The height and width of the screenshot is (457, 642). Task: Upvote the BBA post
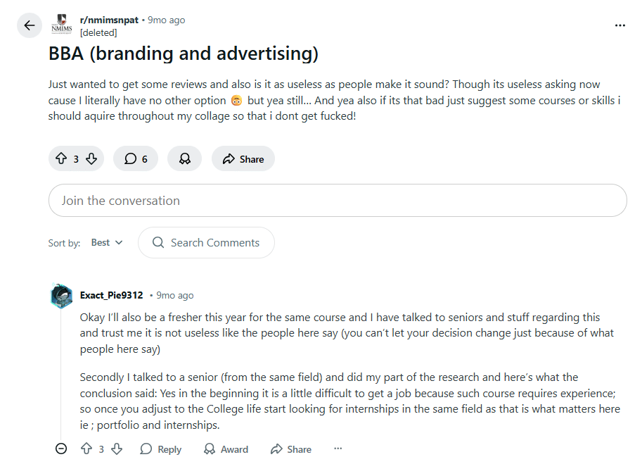(61, 159)
